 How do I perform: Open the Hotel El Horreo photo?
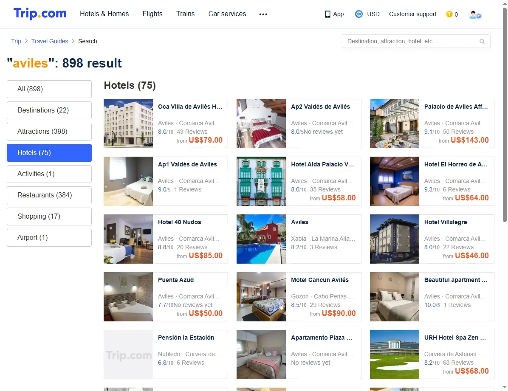pos(395,181)
